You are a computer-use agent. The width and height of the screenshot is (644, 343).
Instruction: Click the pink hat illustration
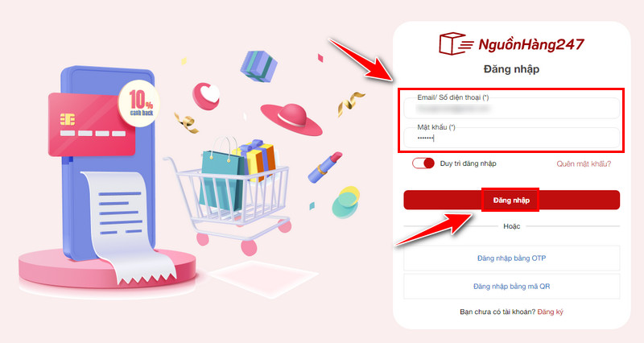291,119
